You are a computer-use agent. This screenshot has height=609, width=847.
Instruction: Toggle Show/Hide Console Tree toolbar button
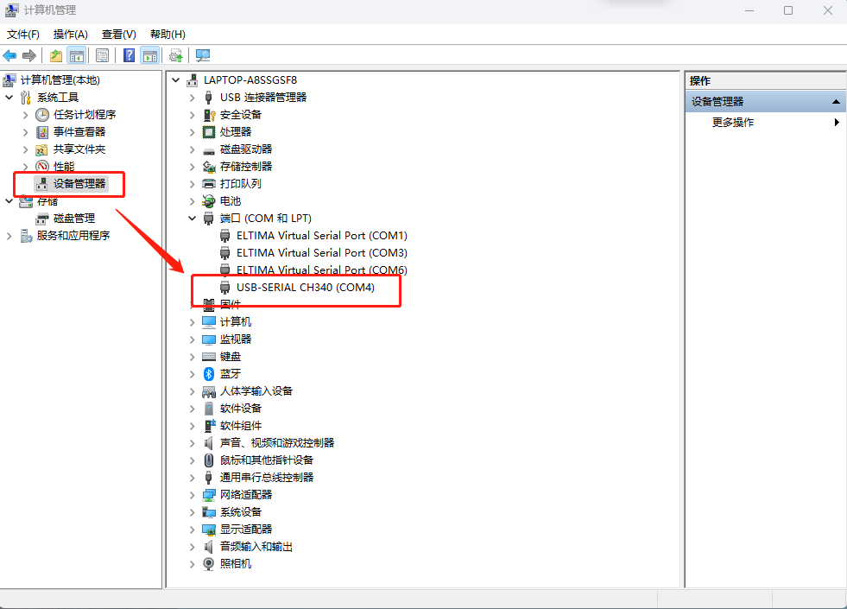coord(76,55)
